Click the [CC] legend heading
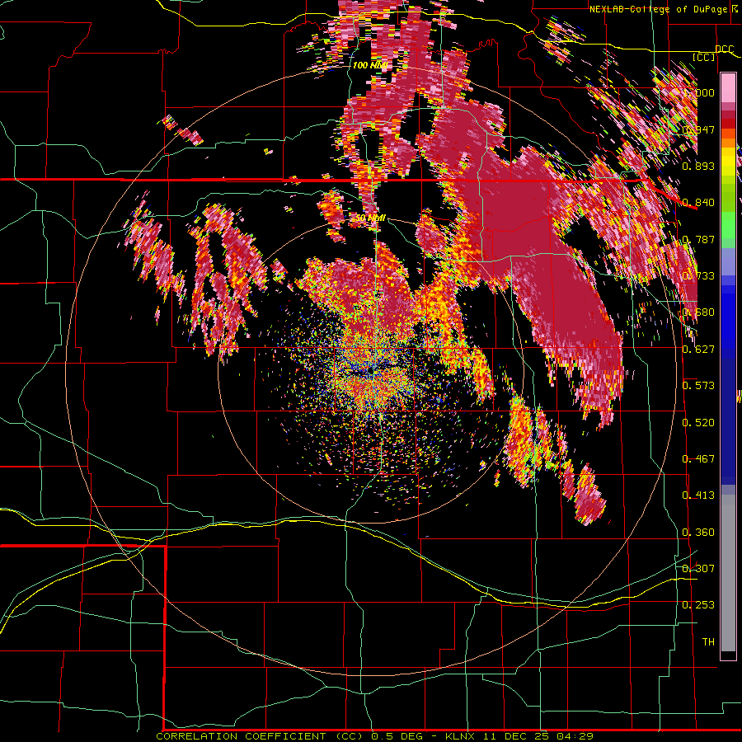Viewport: 742px width, 742px height. pyautogui.click(x=704, y=57)
